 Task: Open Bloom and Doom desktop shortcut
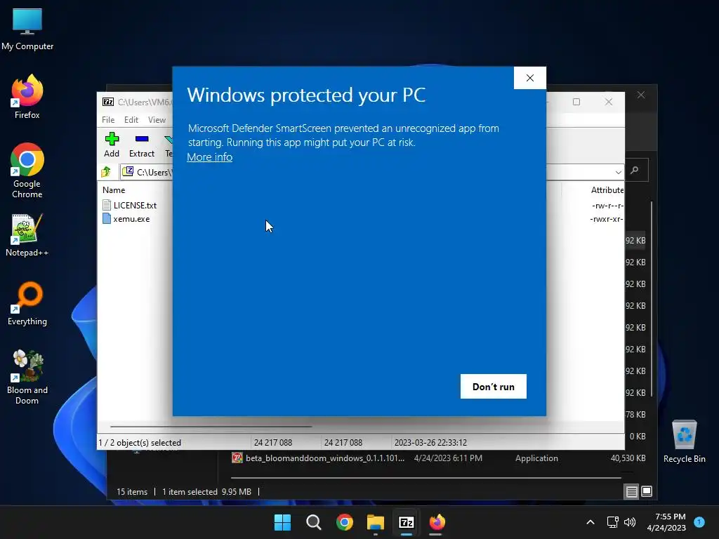click(27, 377)
